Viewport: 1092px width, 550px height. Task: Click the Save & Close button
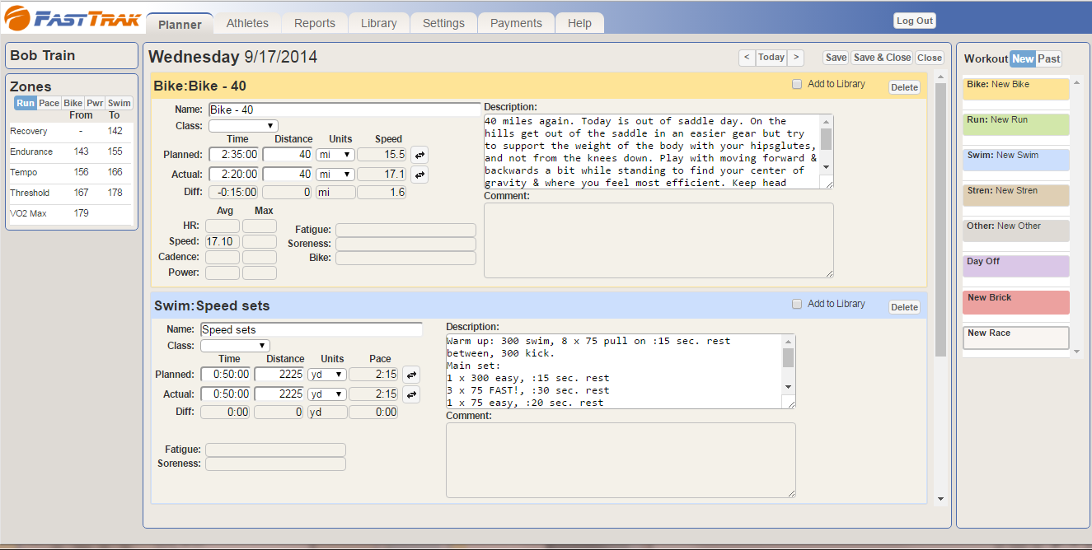pyautogui.click(x=881, y=58)
